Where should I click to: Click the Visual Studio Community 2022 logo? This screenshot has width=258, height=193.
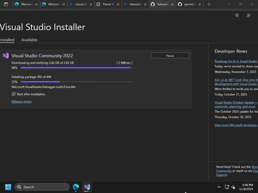6,56
